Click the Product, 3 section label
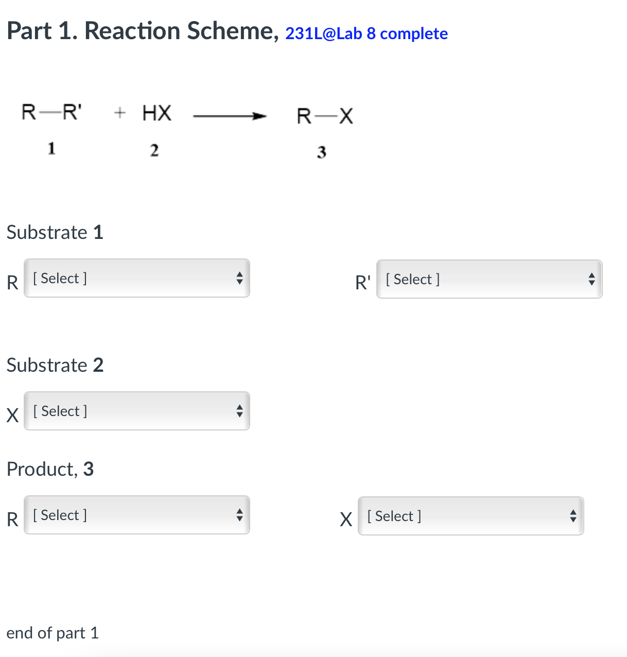The width and height of the screenshot is (627, 657). 50,469
